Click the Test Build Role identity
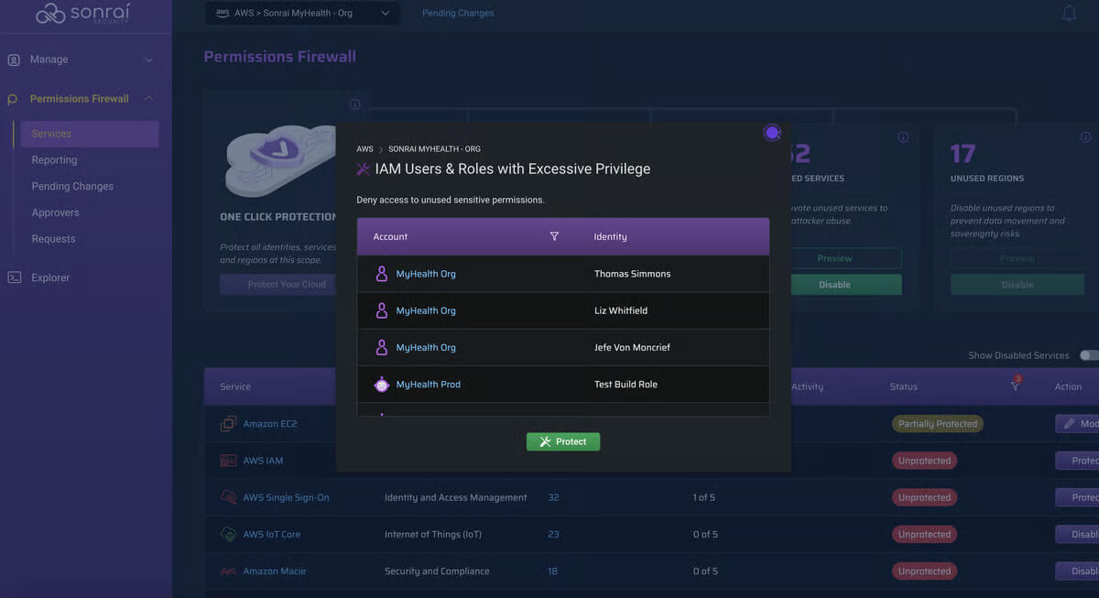This screenshot has width=1099, height=598. (626, 385)
